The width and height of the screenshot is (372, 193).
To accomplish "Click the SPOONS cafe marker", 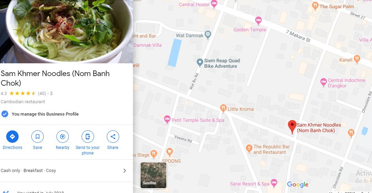I will point(169,152).
